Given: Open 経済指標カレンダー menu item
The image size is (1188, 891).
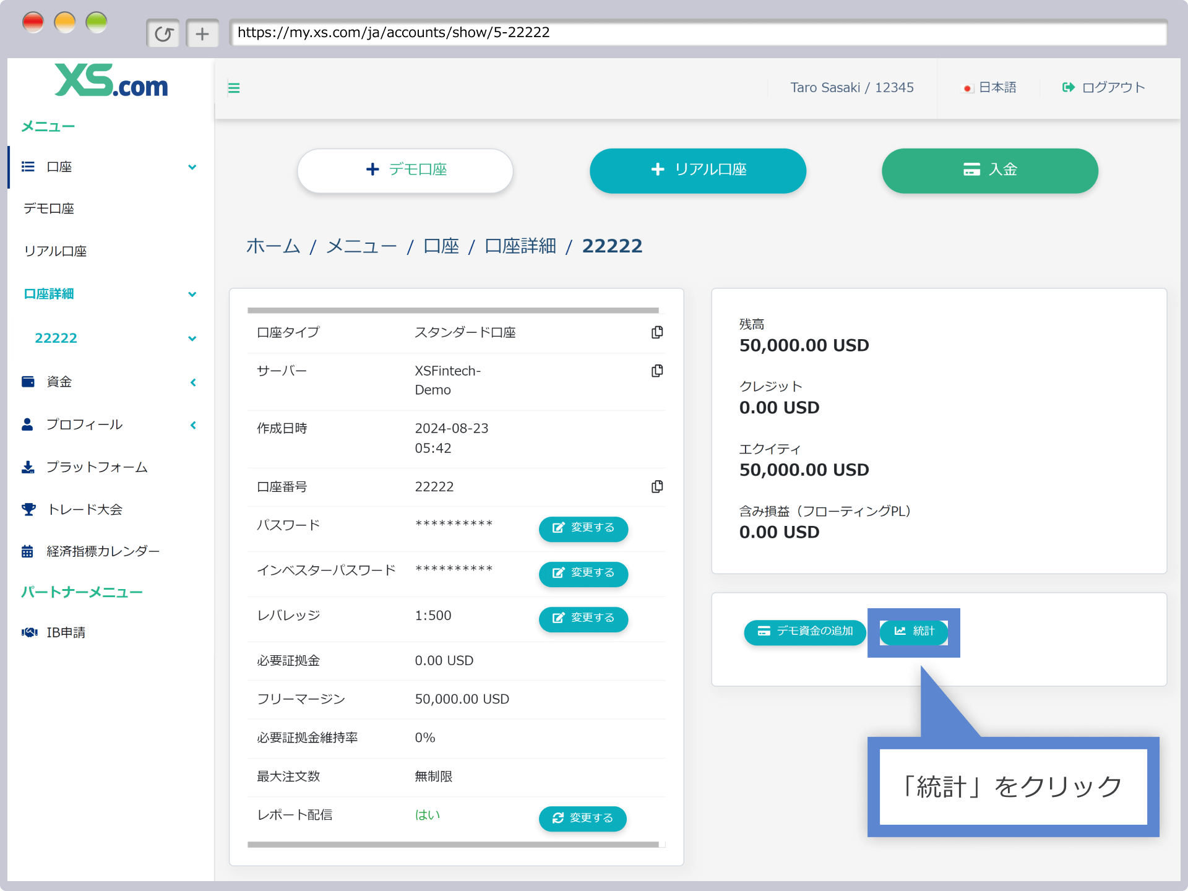Looking at the screenshot, I should pos(103,551).
